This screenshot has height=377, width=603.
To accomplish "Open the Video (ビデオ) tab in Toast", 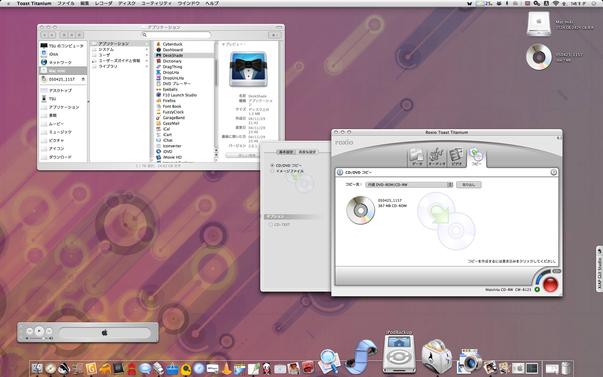I will pyautogui.click(x=457, y=157).
